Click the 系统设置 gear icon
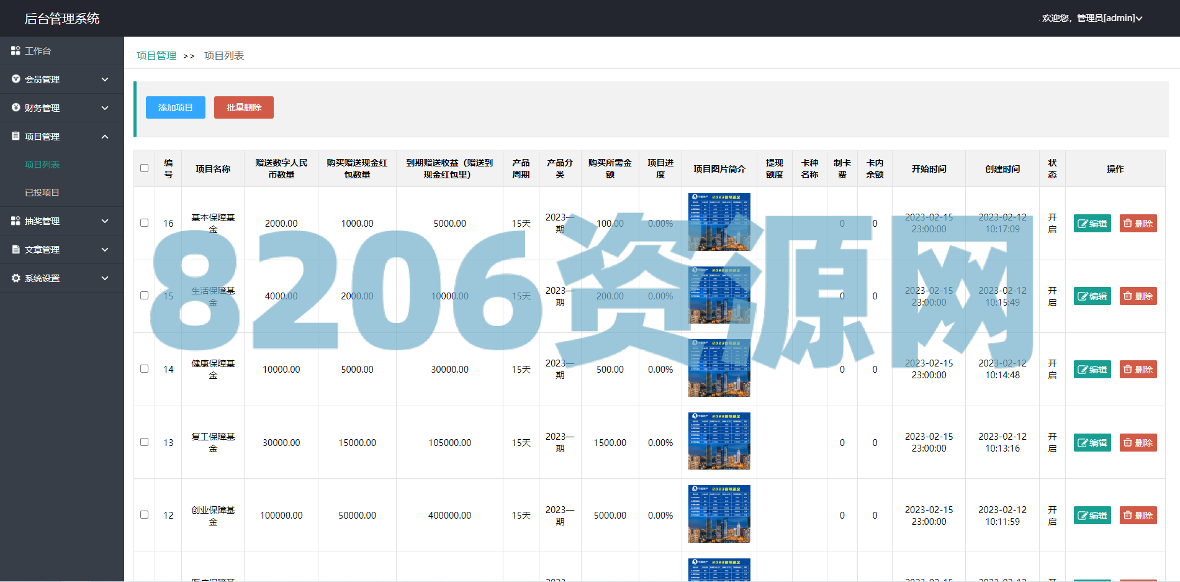 pyautogui.click(x=16, y=278)
